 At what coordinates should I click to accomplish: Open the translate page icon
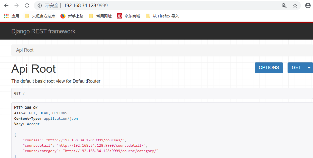pyautogui.click(x=285, y=5)
